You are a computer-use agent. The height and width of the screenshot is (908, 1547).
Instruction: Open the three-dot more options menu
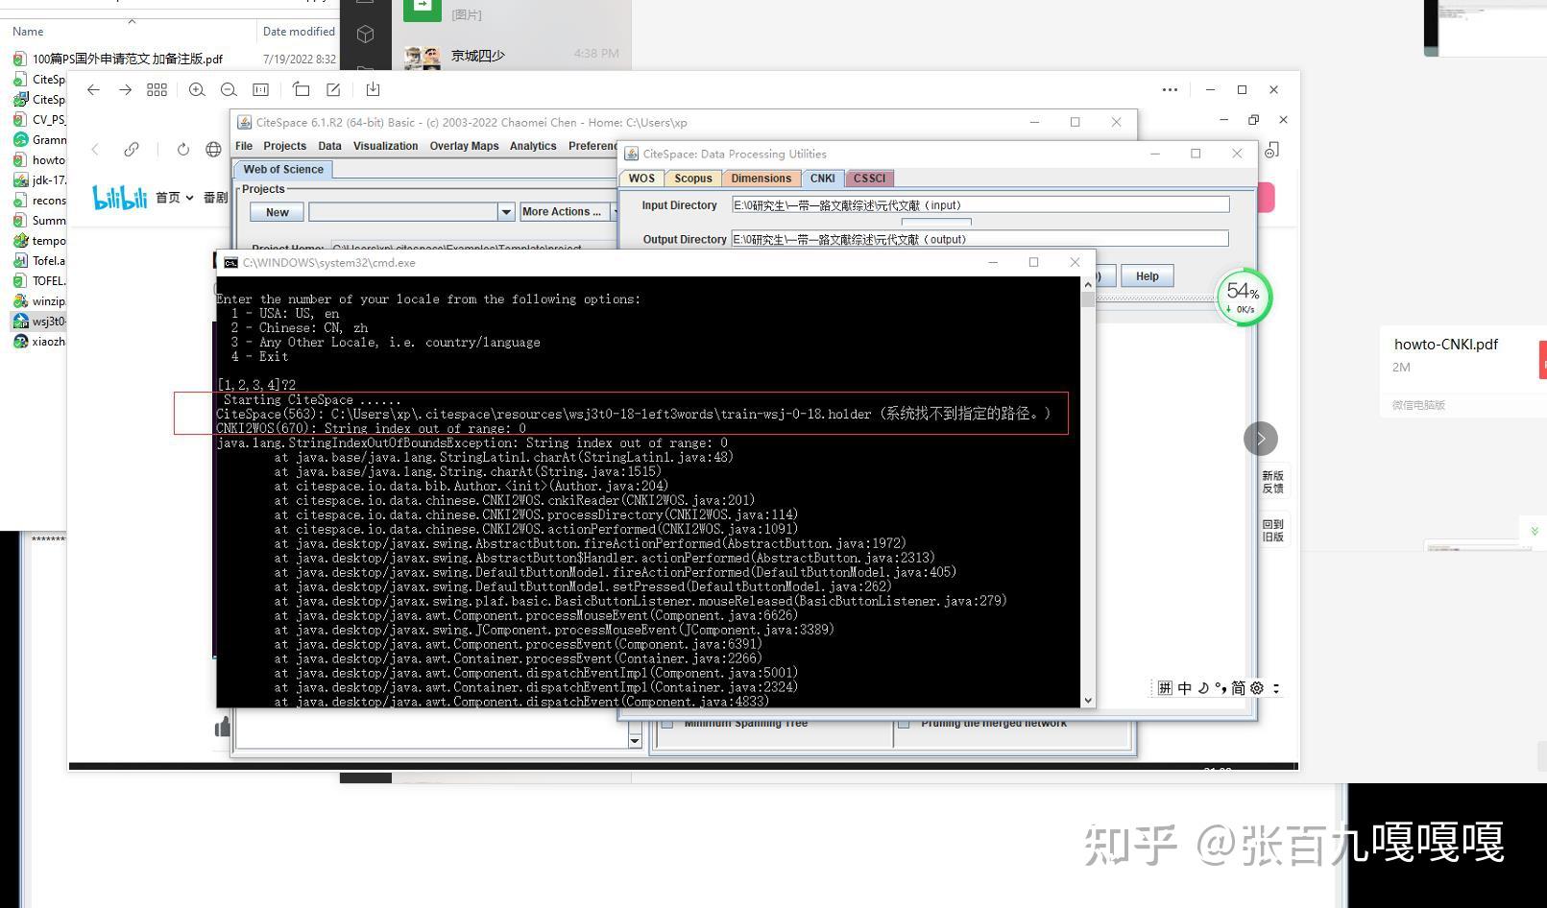[1170, 89]
